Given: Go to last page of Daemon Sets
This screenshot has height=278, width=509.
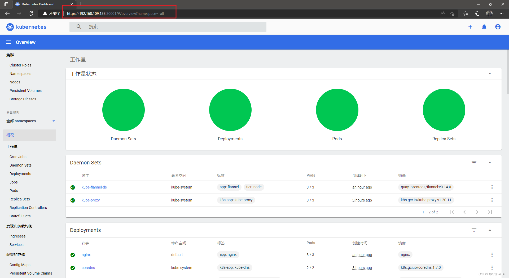Looking at the screenshot, I should [x=490, y=212].
